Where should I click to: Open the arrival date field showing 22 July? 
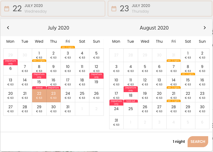click(x=53, y=9)
